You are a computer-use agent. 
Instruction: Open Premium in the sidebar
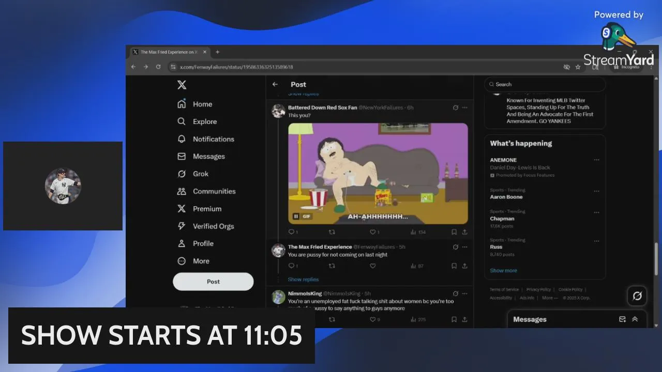(x=200, y=209)
